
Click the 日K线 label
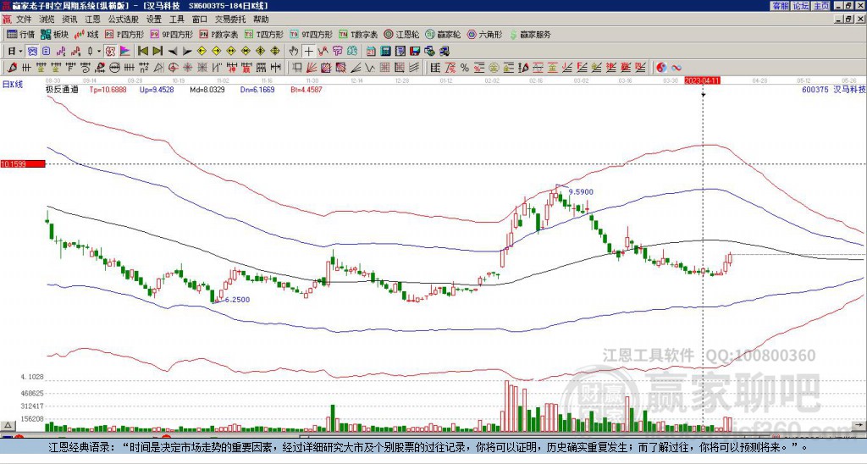[x=12, y=85]
